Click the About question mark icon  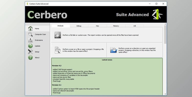30,57
